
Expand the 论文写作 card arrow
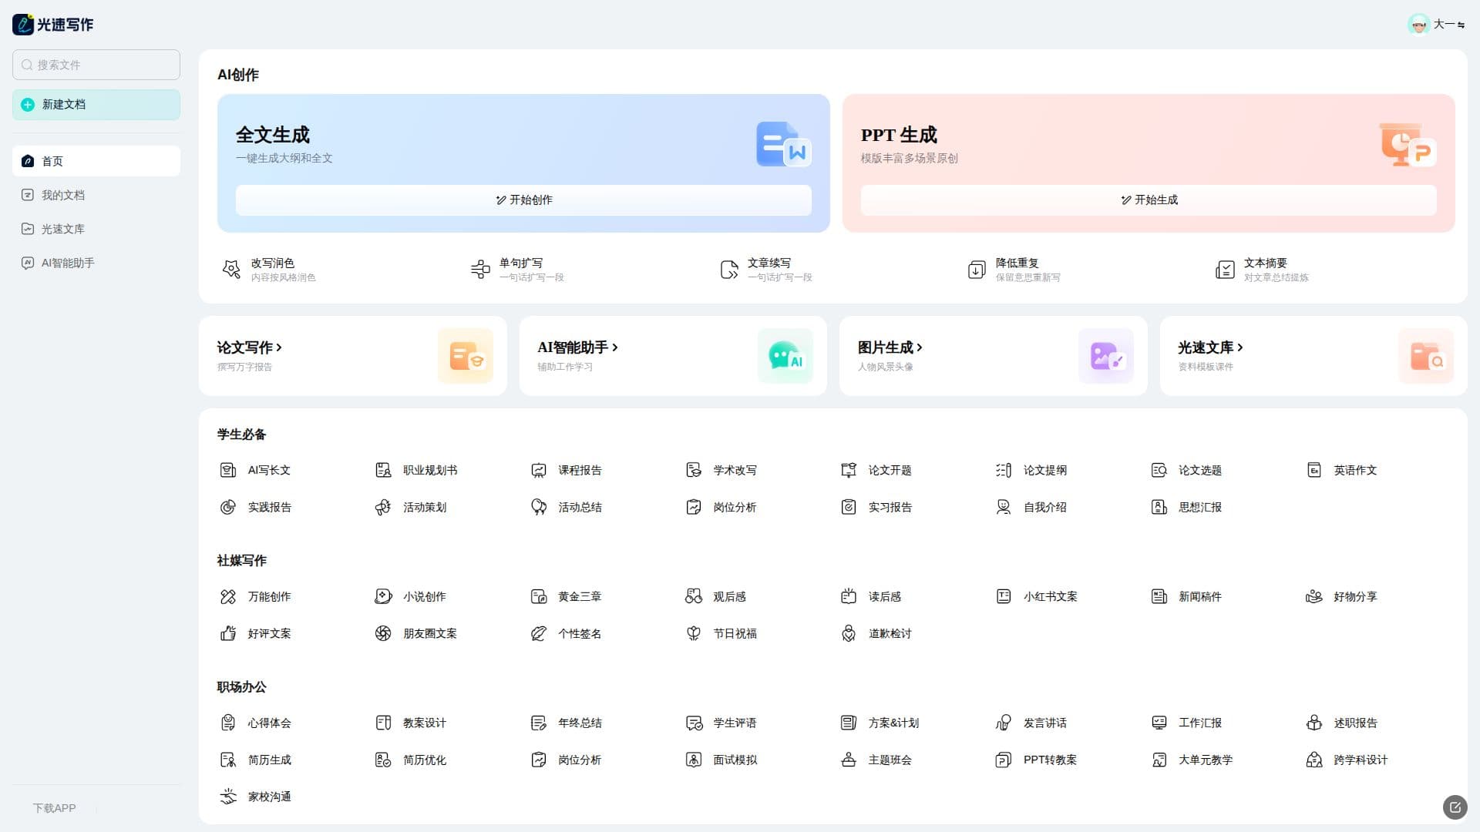[279, 347]
